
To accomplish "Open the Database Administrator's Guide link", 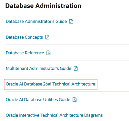I will [36, 21].
